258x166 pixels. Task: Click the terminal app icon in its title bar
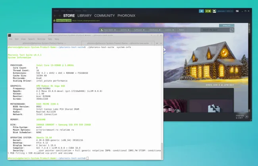point(10,35)
